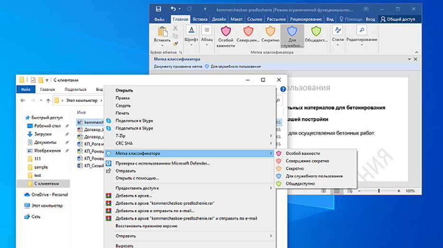Open the Шрифт font group button
Screen dimensions: 443x248
pyautogui.click(x=191, y=36)
